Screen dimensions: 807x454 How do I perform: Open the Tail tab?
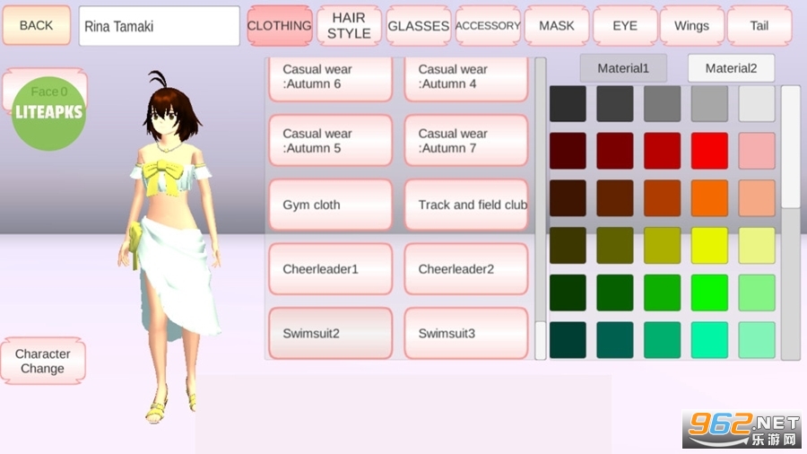(x=759, y=26)
